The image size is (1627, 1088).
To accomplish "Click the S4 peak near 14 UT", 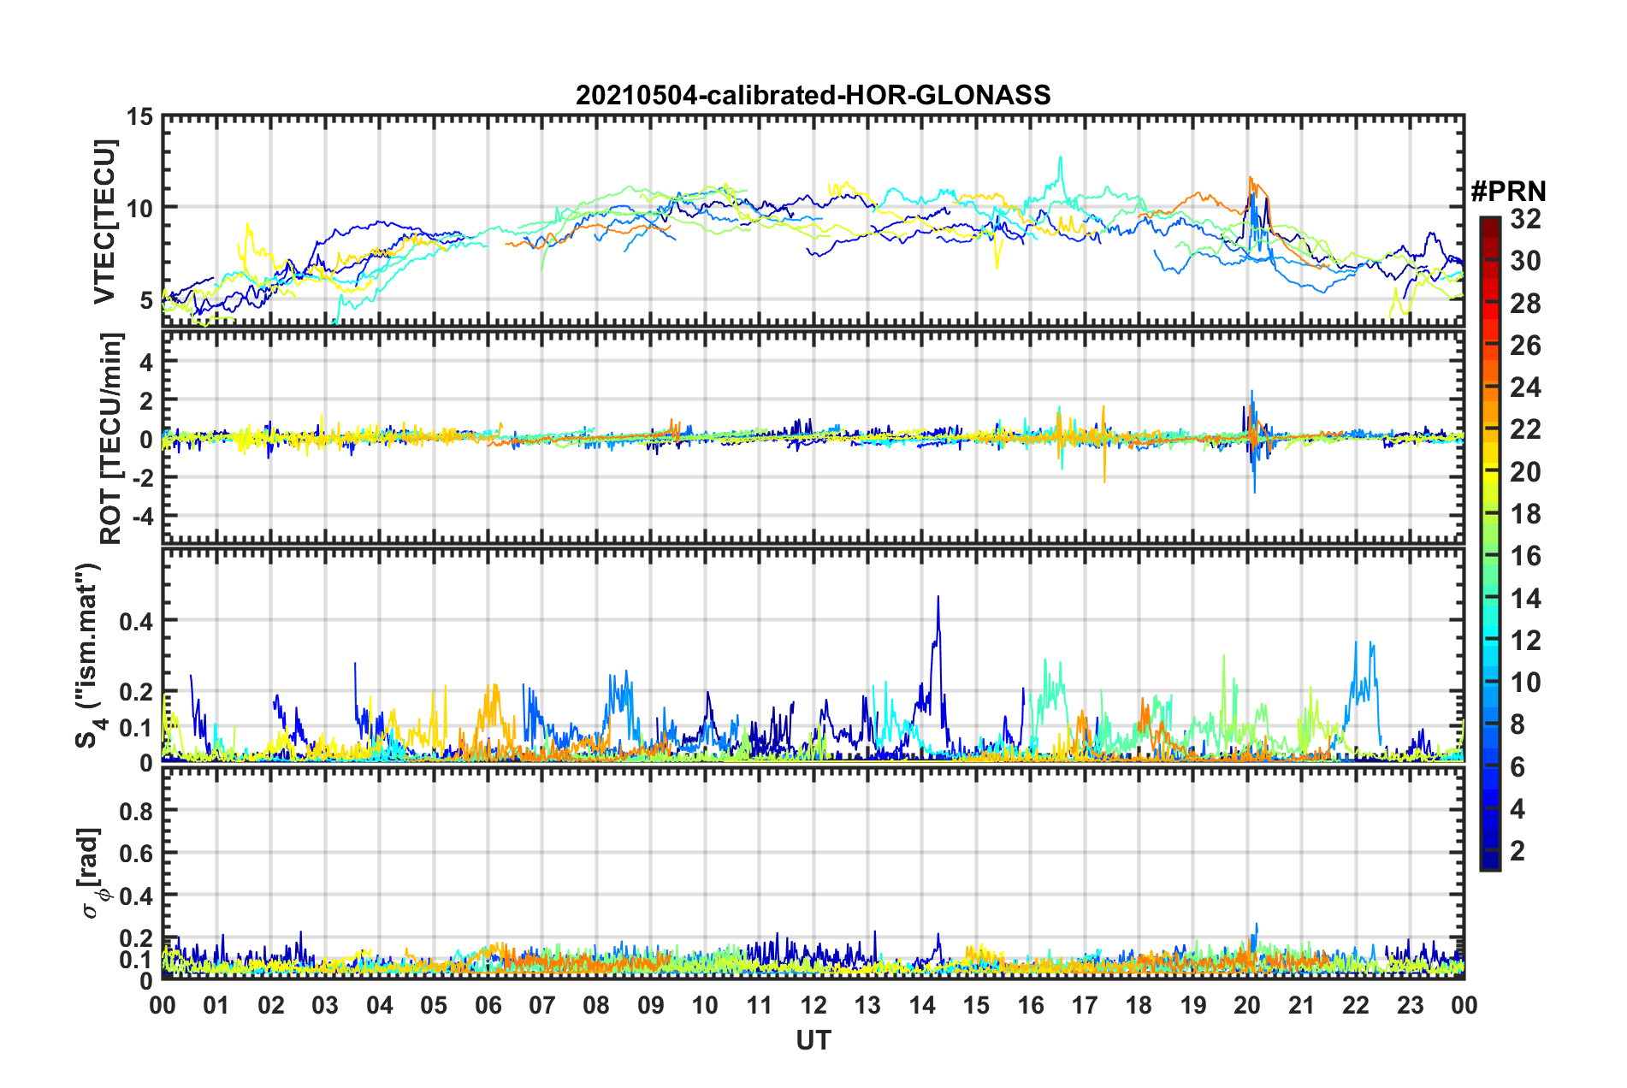I will [x=938, y=599].
